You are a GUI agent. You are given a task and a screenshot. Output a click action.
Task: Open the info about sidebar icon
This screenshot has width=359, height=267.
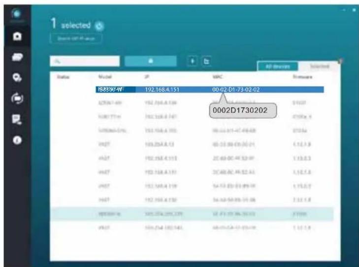[x=17, y=140]
